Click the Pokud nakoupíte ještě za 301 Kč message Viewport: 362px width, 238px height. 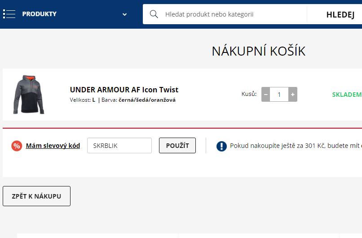(296, 146)
